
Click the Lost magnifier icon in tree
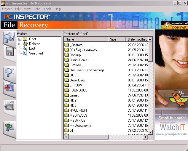tap(25, 49)
